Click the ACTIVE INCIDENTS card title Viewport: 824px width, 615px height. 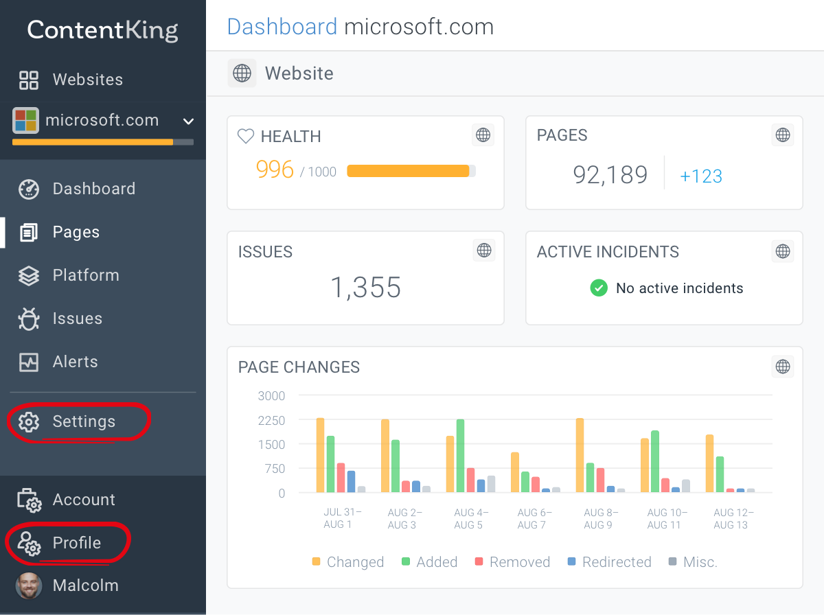click(x=608, y=252)
